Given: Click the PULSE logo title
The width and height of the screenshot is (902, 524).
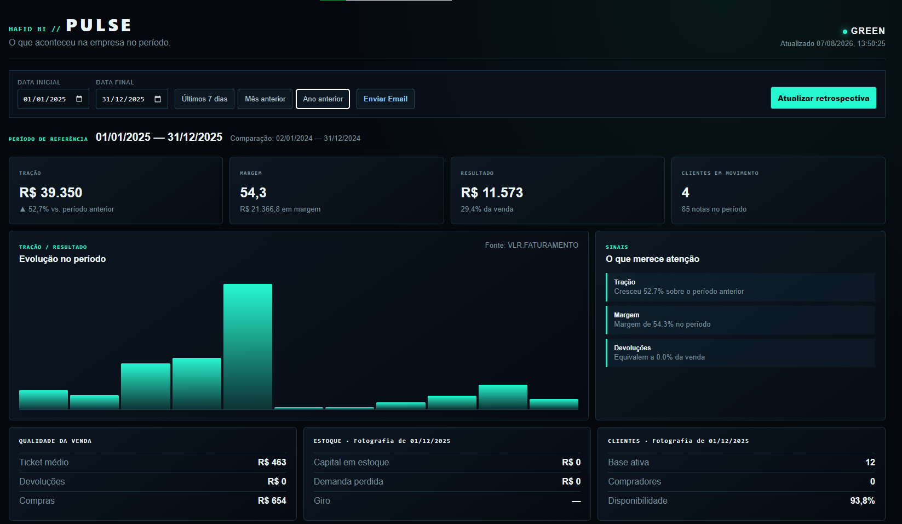Looking at the screenshot, I should 99,26.
